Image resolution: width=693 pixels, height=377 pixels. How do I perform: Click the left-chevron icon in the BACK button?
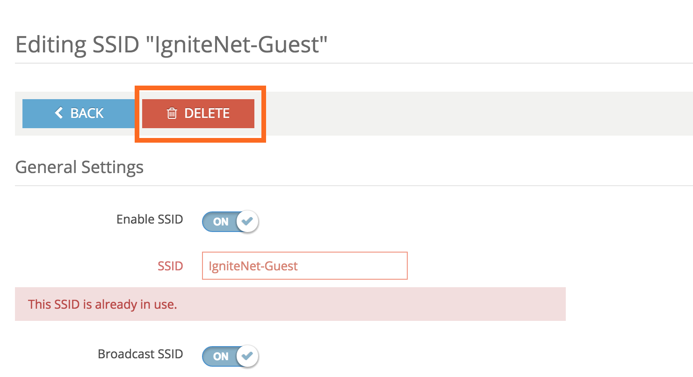(x=58, y=113)
